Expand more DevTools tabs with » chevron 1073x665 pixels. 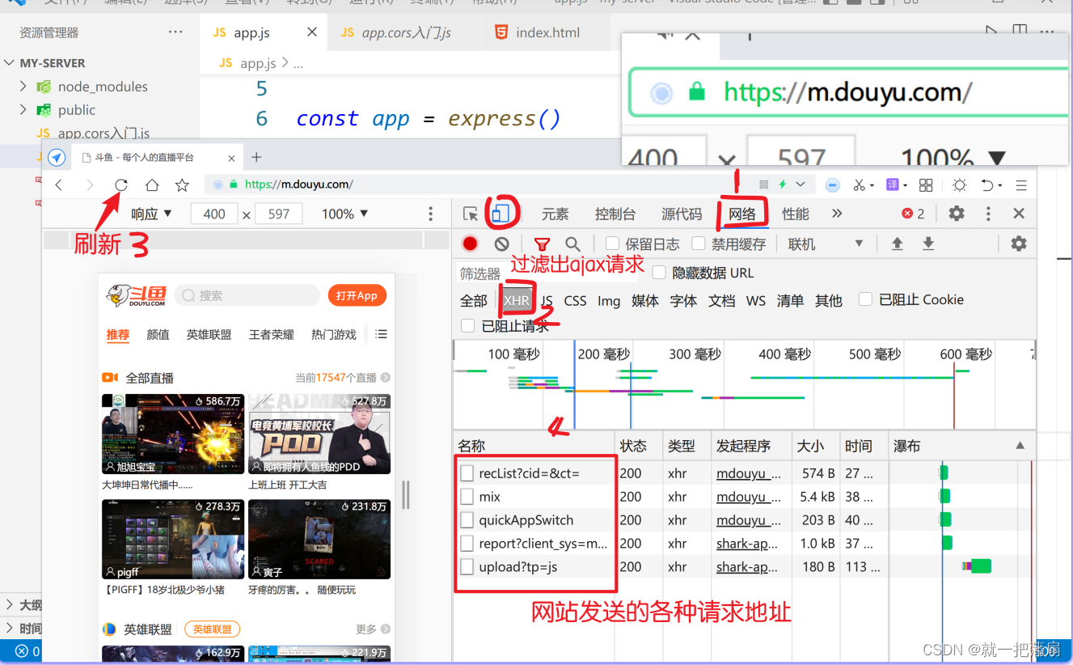click(837, 214)
